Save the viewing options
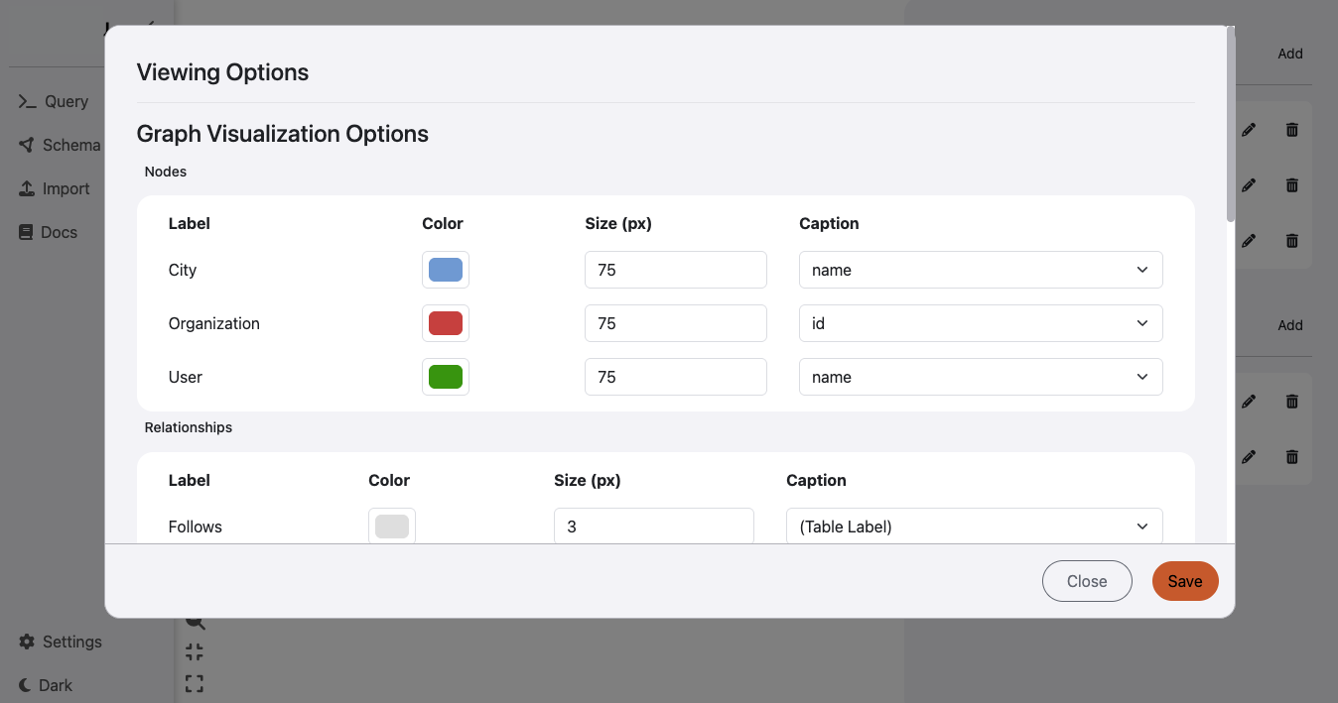The height and width of the screenshot is (703, 1338). tap(1184, 581)
